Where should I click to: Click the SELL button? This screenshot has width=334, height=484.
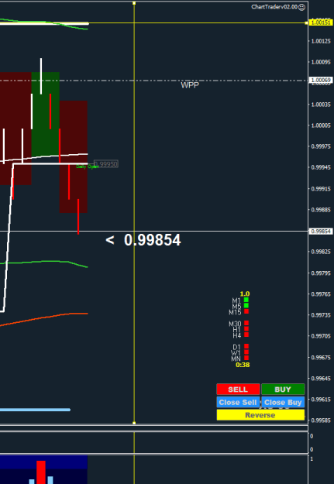click(x=238, y=390)
